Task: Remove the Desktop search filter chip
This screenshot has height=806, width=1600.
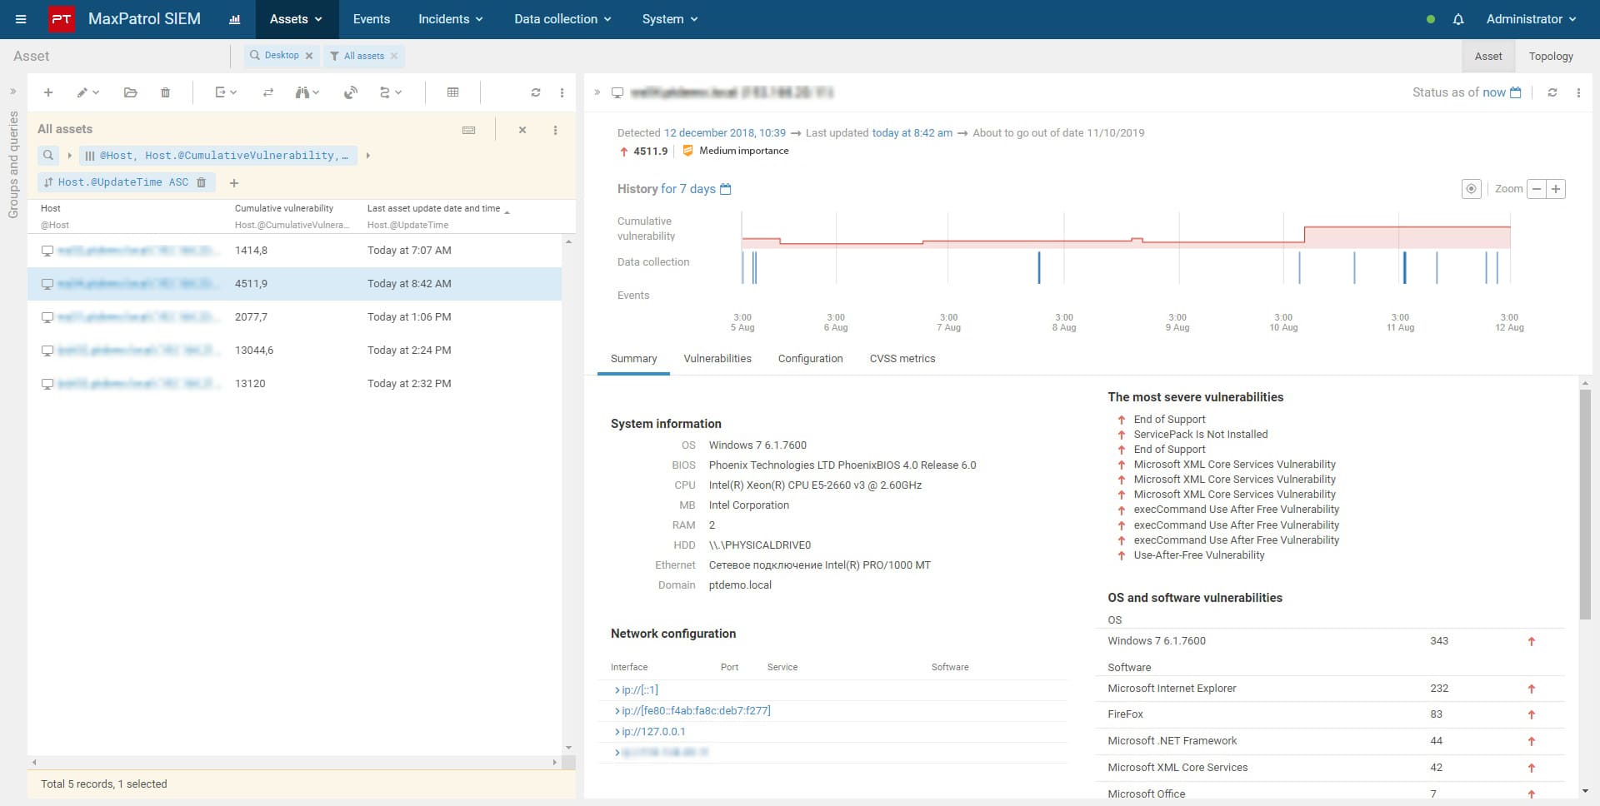Action: (309, 56)
